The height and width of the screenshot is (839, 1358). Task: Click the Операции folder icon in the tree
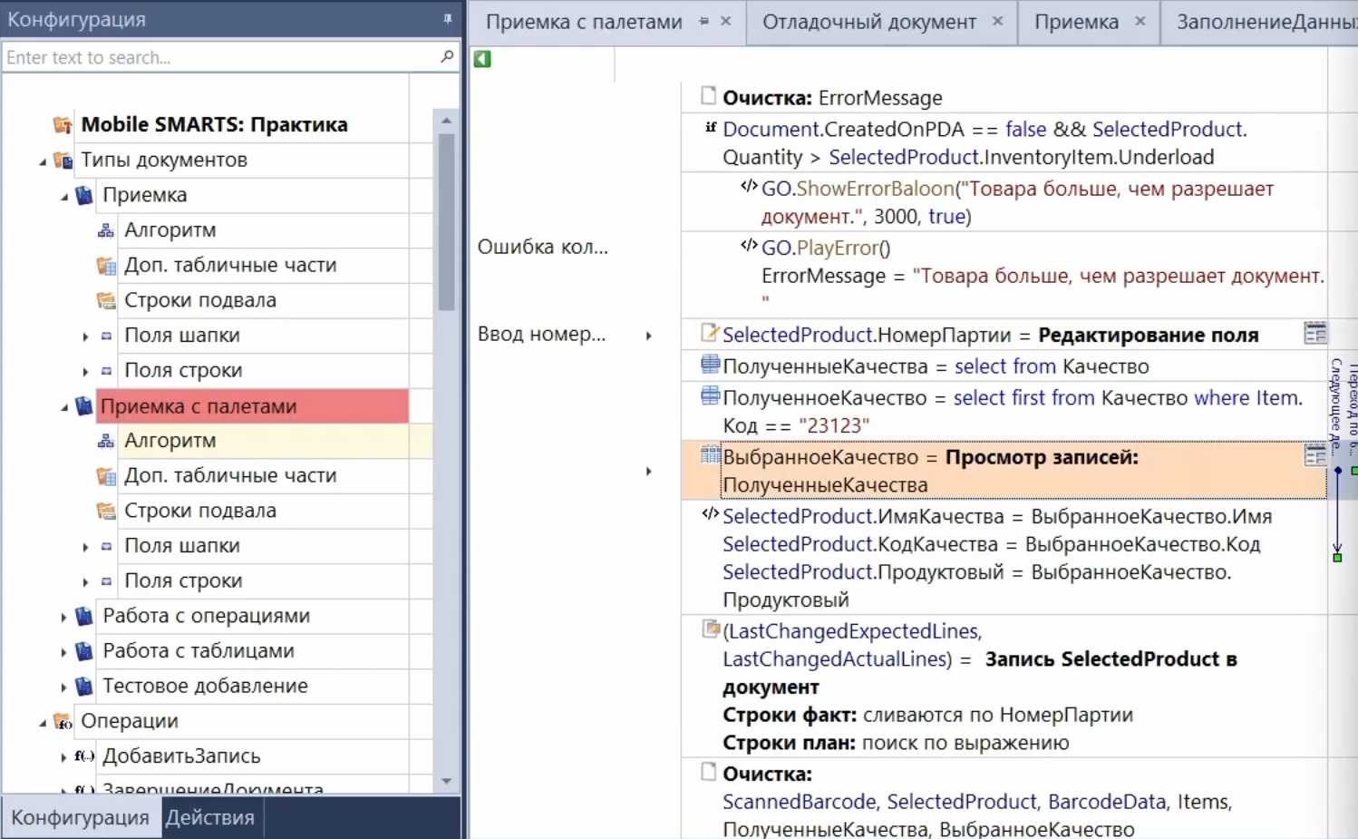[x=63, y=721]
